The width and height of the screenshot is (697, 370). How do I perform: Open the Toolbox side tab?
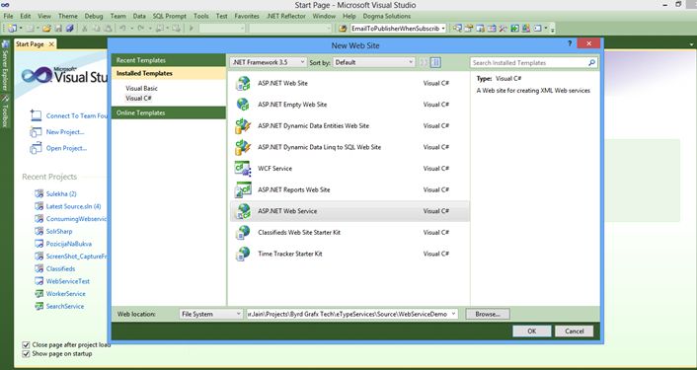click(x=5, y=111)
